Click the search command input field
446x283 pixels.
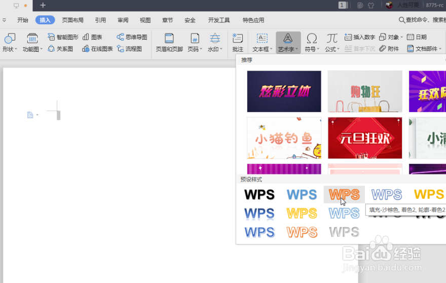(x=426, y=20)
